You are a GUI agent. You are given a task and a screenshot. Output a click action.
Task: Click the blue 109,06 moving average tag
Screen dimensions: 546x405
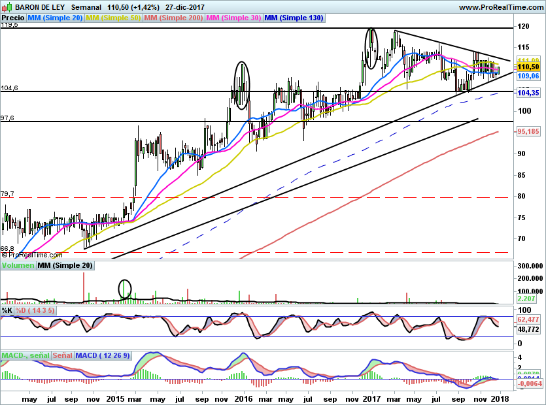click(x=528, y=76)
